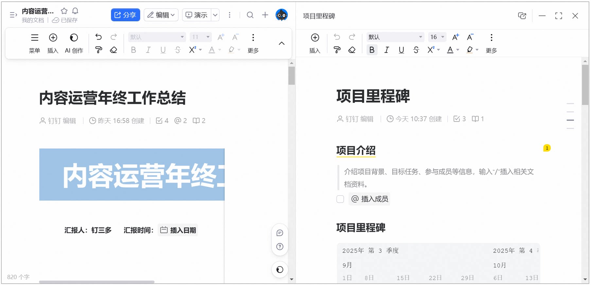591x285 pixels.
Task: Star the 内容运营 document as favorite
Action: click(x=64, y=11)
